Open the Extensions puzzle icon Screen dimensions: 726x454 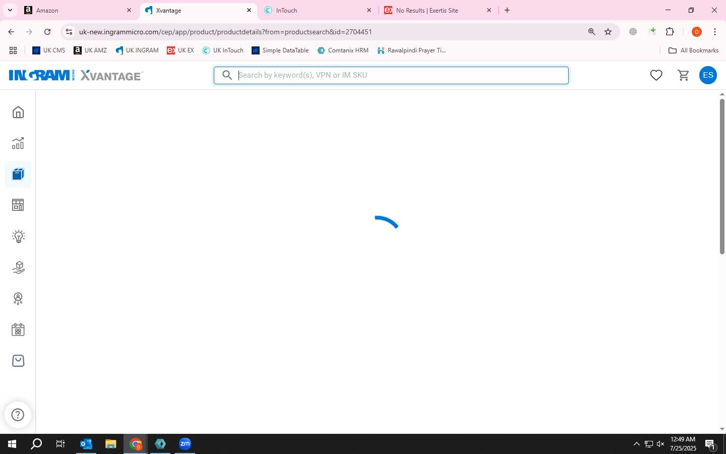(670, 32)
